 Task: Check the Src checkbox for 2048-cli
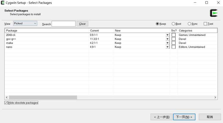coord(174,35)
